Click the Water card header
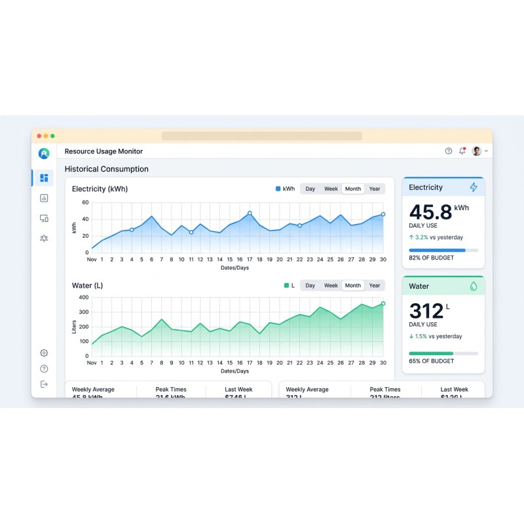Image resolution: width=524 pixels, height=524 pixels. tap(443, 286)
